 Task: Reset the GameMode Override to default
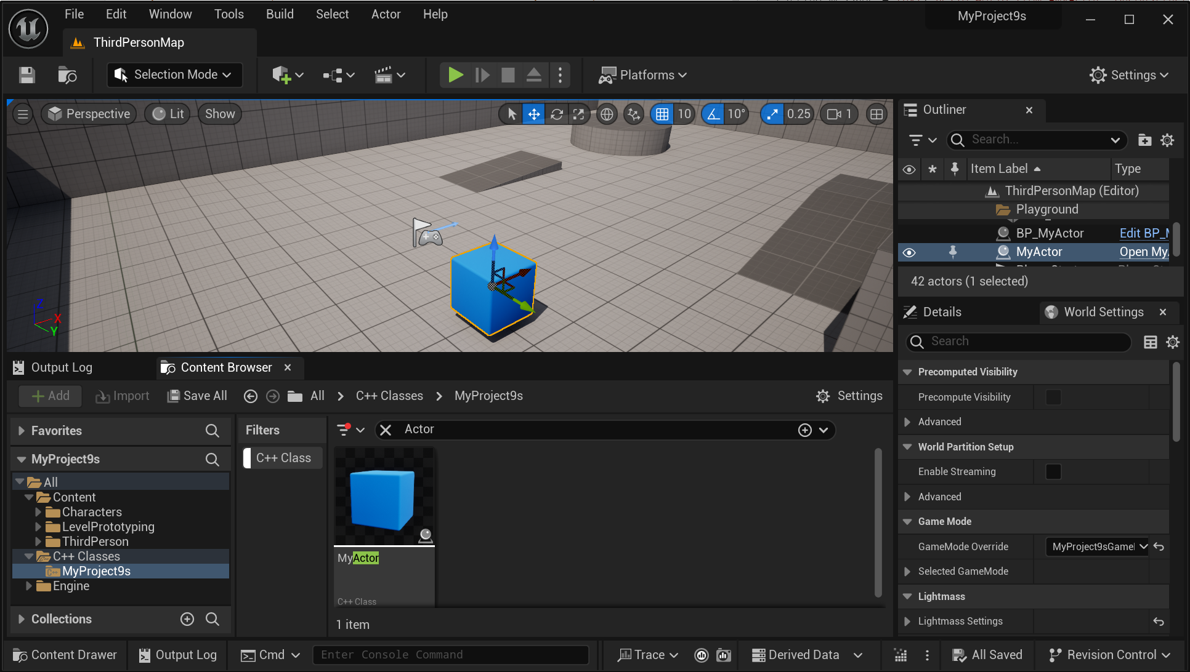(1159, 546)
